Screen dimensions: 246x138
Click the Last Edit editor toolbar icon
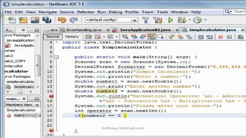(89, 37)
